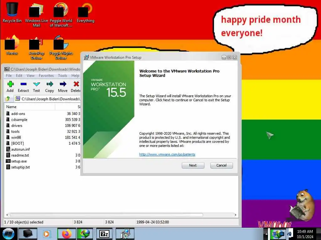Select the drivers folder row
The height and width of the screenshot is (240, 321).
pos(42,126)
